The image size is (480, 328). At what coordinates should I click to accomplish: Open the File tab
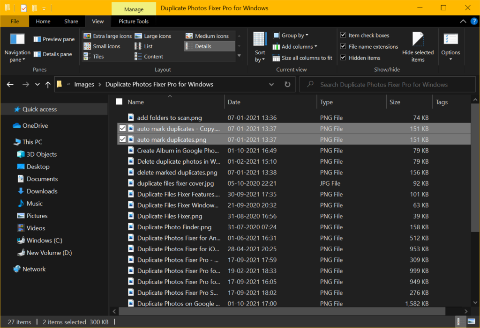click(x=15, y=22)
